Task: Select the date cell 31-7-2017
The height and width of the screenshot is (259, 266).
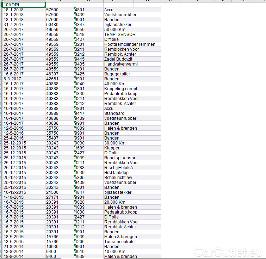Action: [x=13, y=25]
